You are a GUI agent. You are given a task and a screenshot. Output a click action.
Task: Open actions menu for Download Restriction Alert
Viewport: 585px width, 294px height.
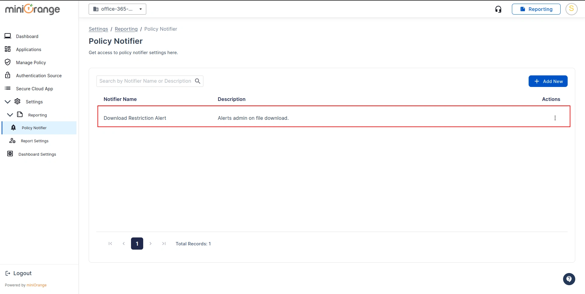[x=555, y=118]
